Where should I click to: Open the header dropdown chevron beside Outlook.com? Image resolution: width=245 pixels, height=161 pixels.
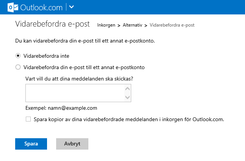pyautogui.click(x=72, y=7)
